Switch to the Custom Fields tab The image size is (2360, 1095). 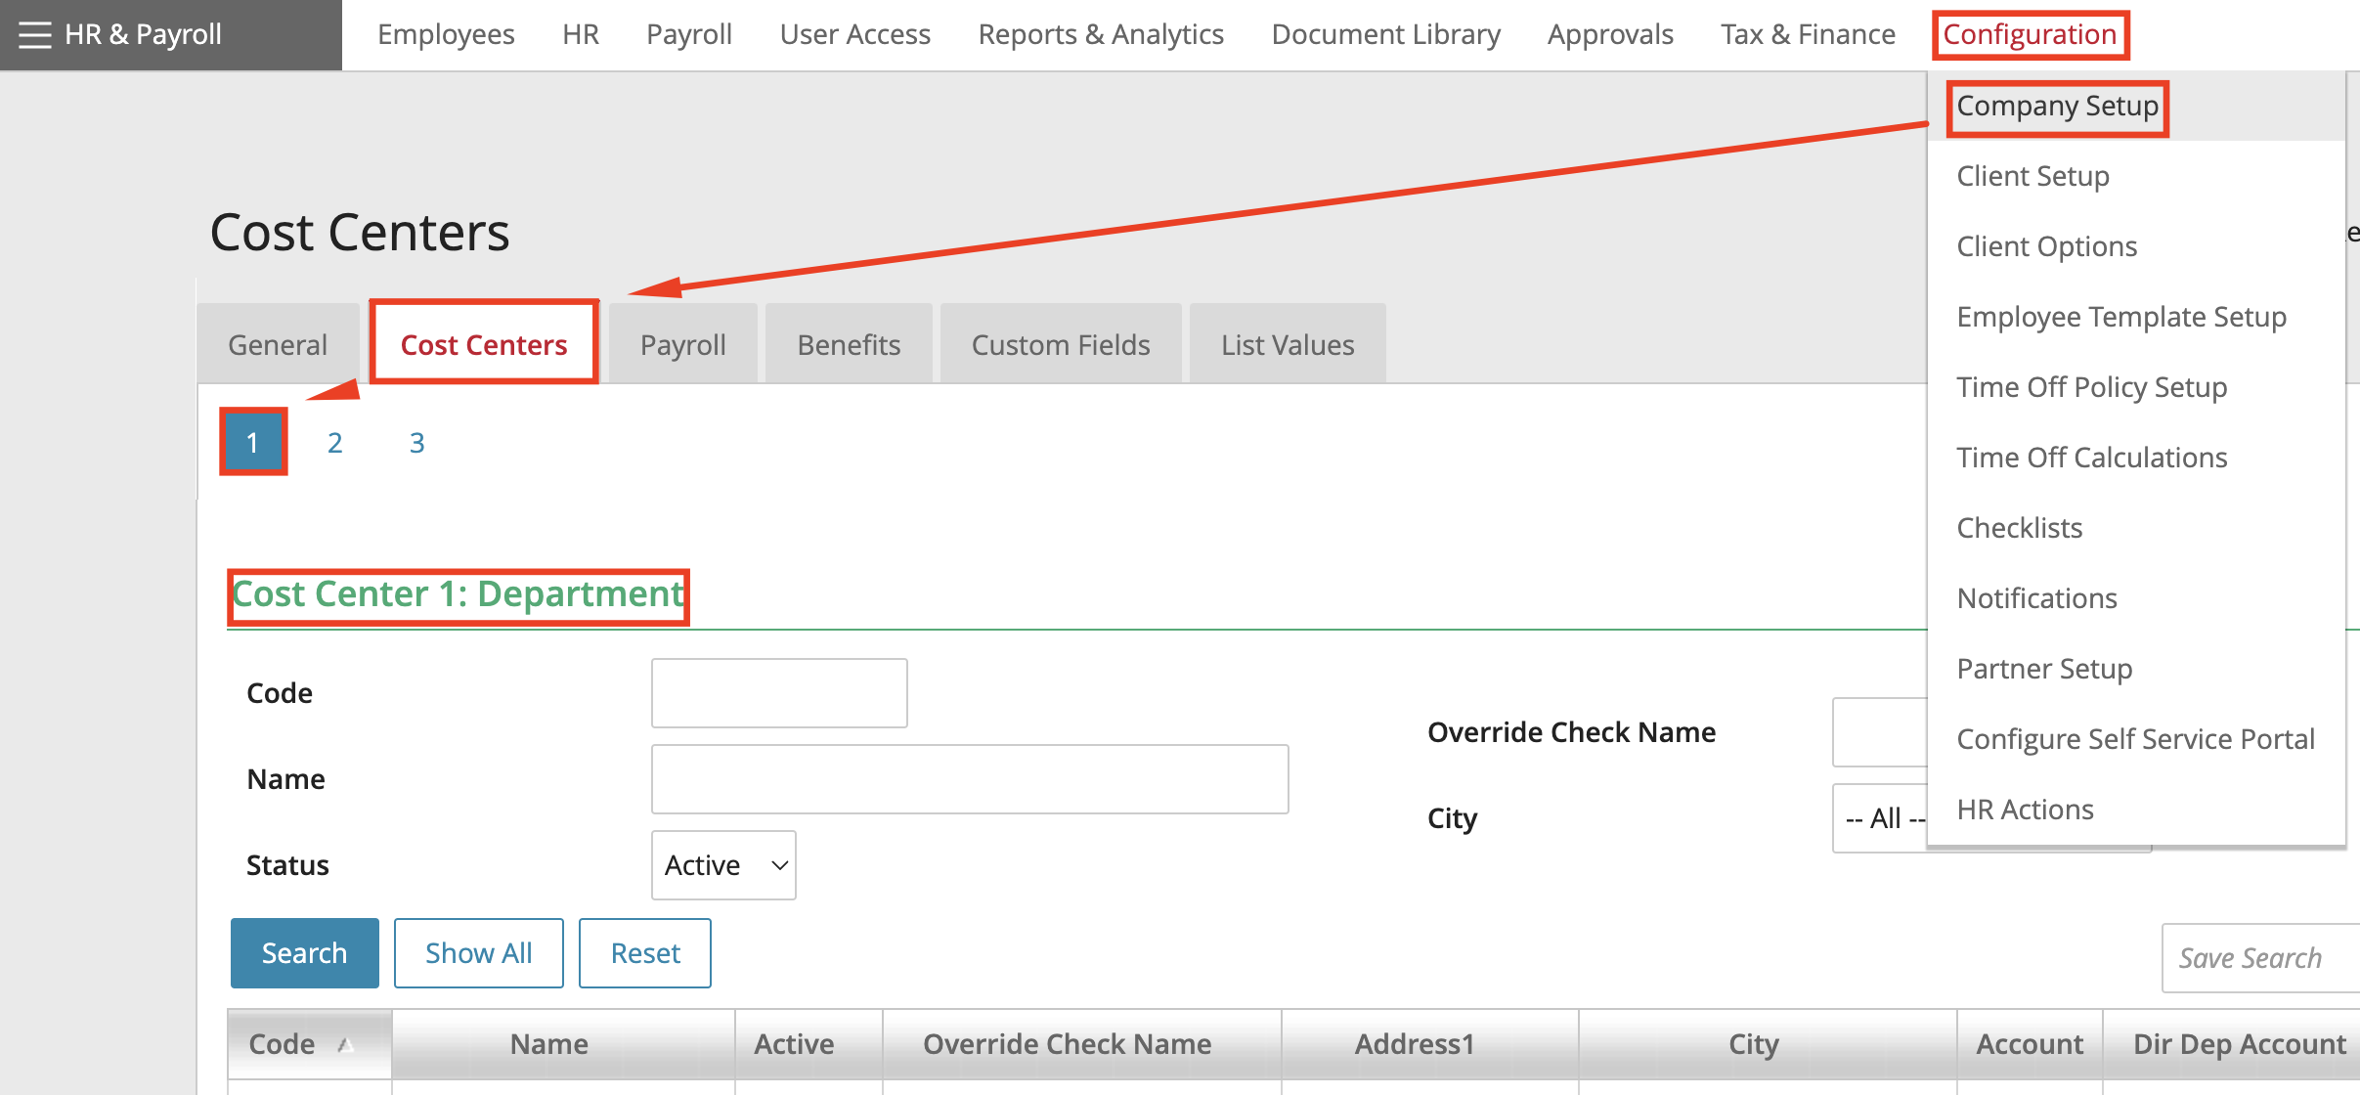click(x=1060, y=345)
